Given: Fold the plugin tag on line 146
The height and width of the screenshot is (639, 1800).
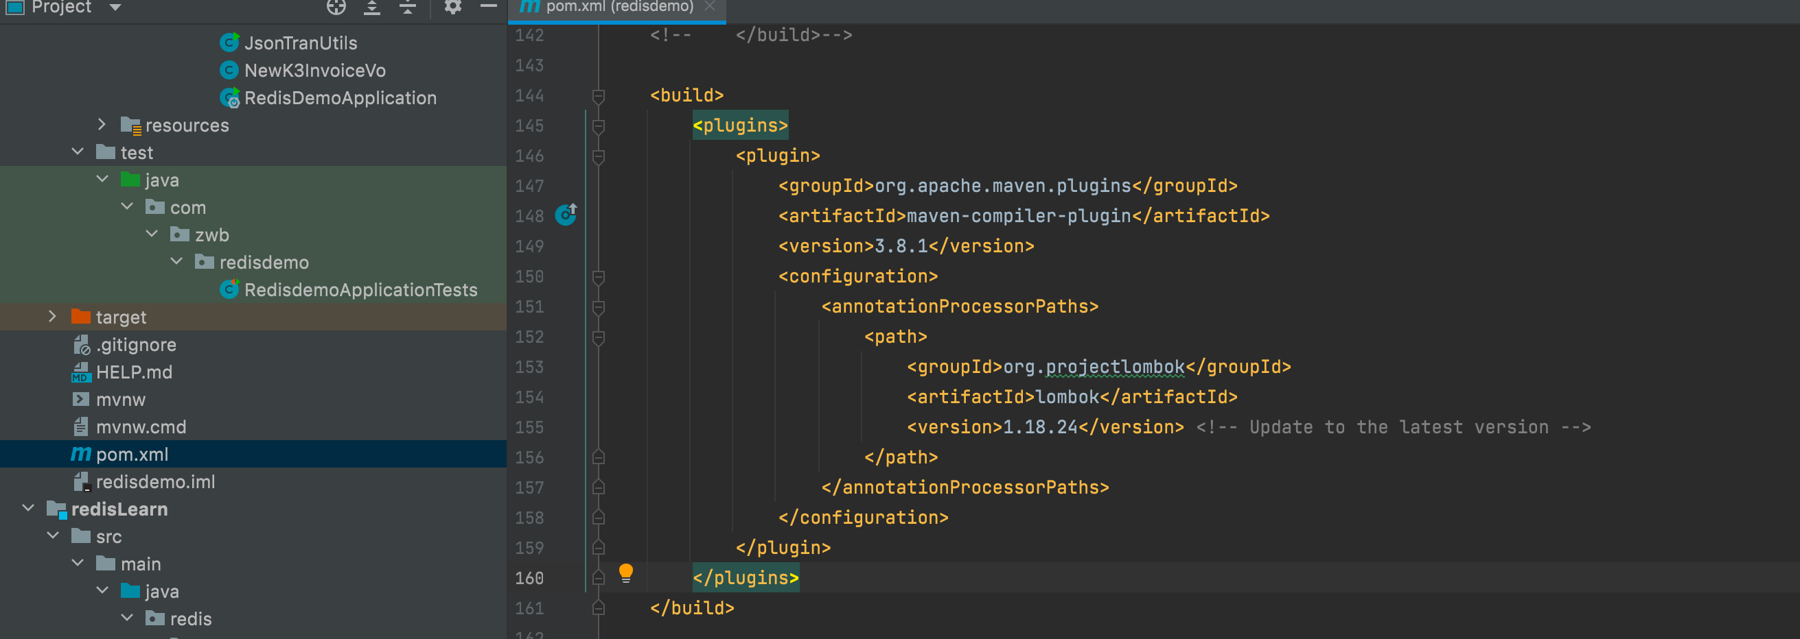Looking at the screenshot, I should [599, 156].
